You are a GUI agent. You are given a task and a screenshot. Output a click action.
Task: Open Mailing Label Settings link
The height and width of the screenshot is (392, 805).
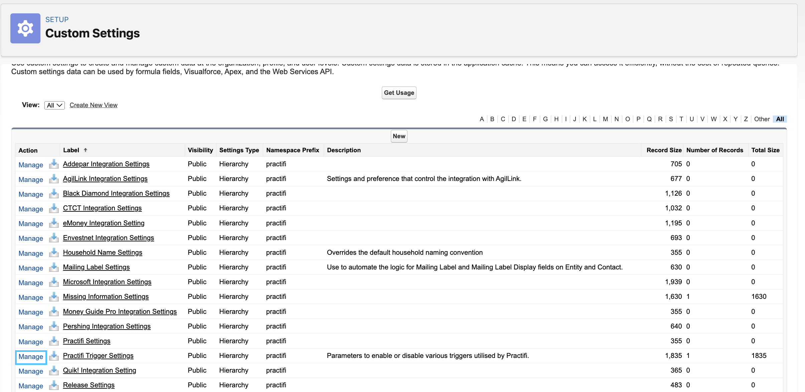tap(96, 267)
